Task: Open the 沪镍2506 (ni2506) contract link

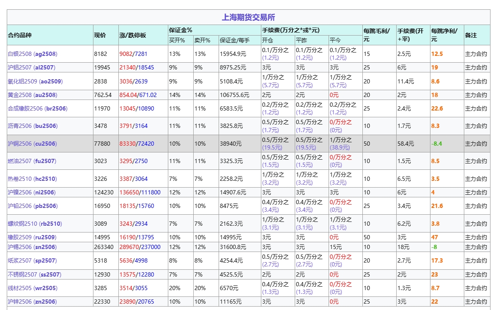Action: [x=32, y=193]
